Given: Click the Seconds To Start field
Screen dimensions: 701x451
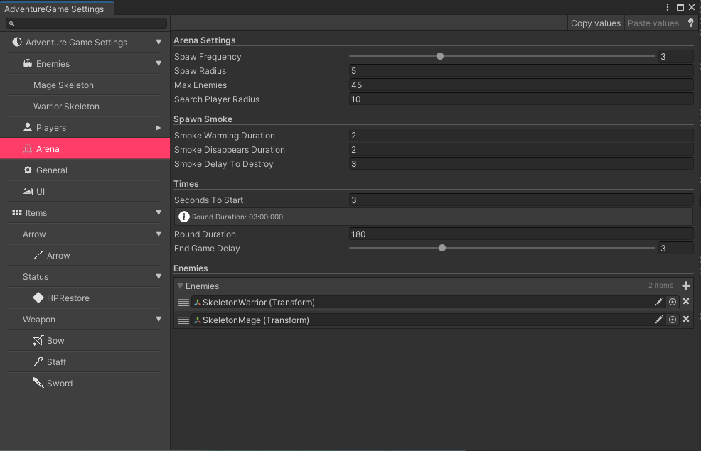Looking at the screenshot, I should [x=521, y=200].
